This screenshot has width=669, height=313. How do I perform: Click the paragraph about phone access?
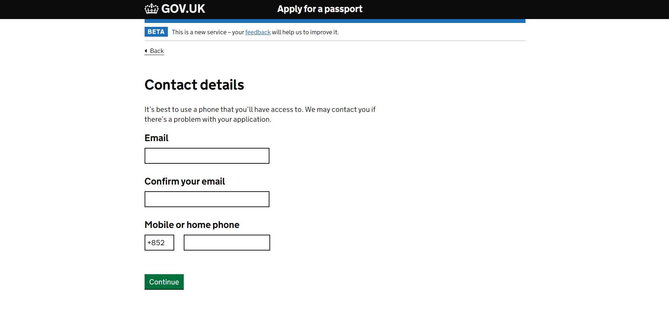(x=260, y=114)
